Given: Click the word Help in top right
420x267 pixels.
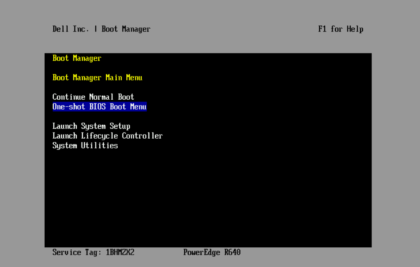Looking at the screenshot, I should [x=355, y=29].
